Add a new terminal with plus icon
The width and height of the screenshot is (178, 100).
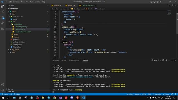[x=159, y=60]
